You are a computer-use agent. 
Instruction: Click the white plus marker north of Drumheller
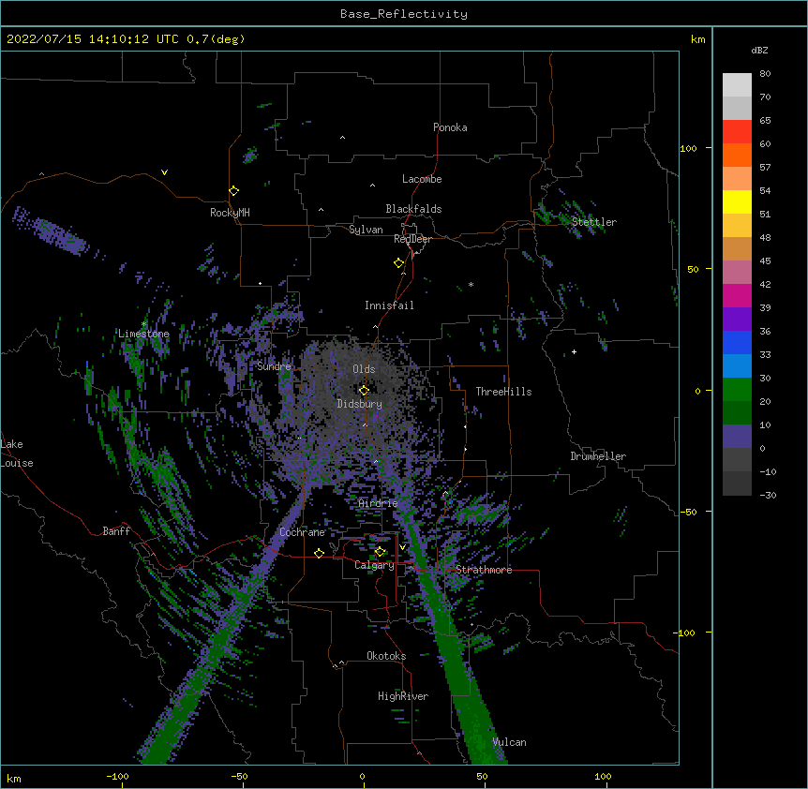[x=574, y=351]
